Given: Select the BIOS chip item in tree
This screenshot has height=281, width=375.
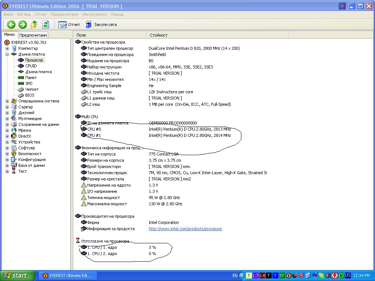Looking at the screenshot, I should point(21,95).
